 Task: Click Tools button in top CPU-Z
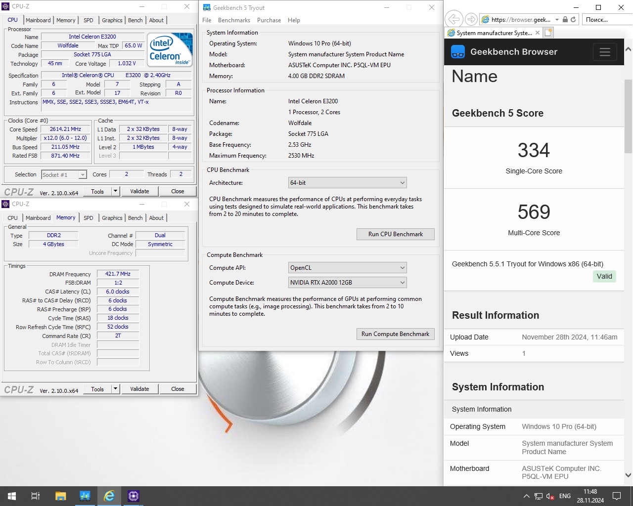pos(97,191)
